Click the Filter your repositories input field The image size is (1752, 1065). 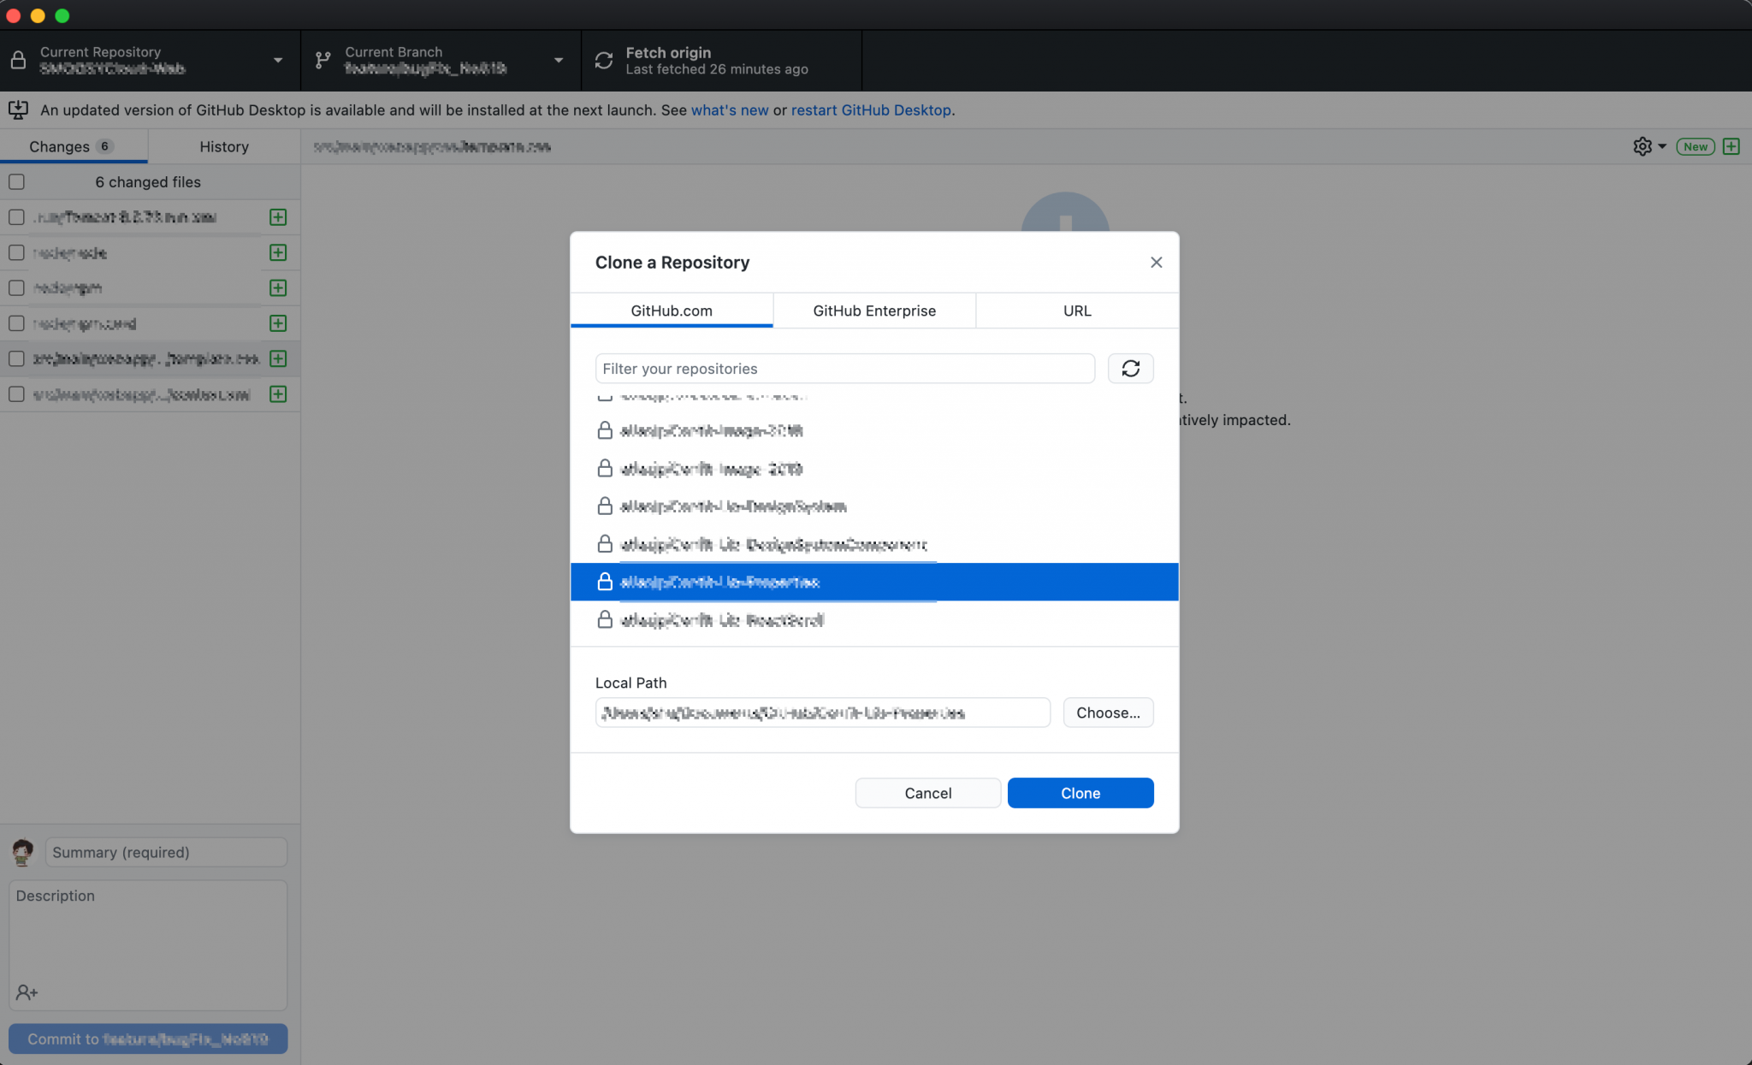point(845,368)
